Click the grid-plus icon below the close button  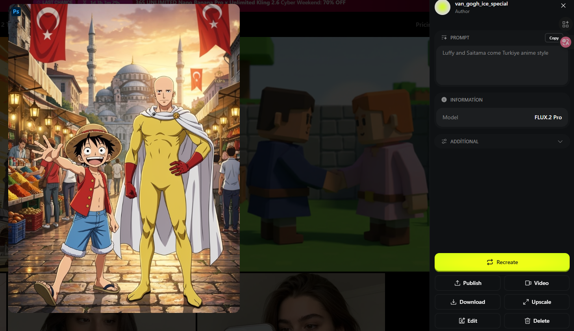point(565,24)
